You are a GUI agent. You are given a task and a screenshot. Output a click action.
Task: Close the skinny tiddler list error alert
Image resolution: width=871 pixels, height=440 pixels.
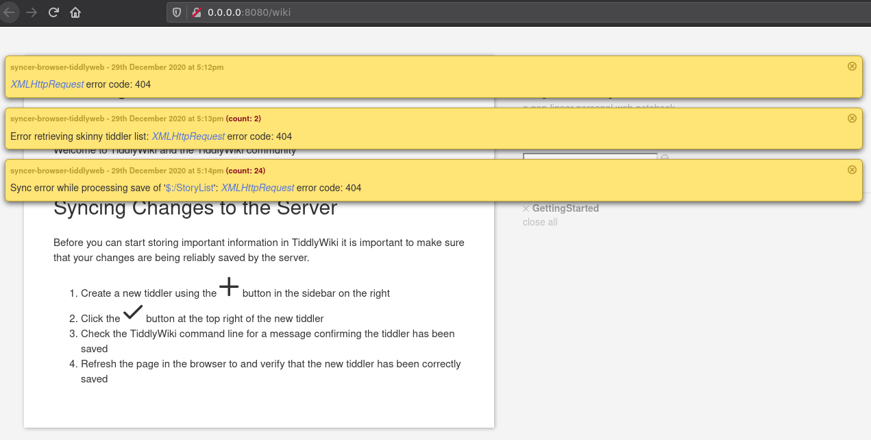coord(852,118)
